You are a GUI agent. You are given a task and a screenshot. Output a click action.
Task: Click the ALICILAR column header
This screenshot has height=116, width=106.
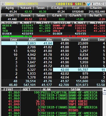pyautogui.click(x=9, y=23)
